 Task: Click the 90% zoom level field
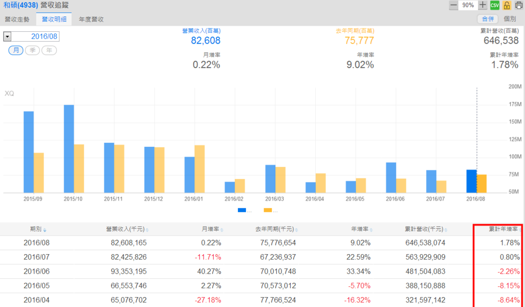pyautogui.click(x=468, y=5)
